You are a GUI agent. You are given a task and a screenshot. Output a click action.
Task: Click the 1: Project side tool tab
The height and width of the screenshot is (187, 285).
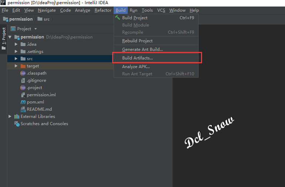[x=4, y=39]
